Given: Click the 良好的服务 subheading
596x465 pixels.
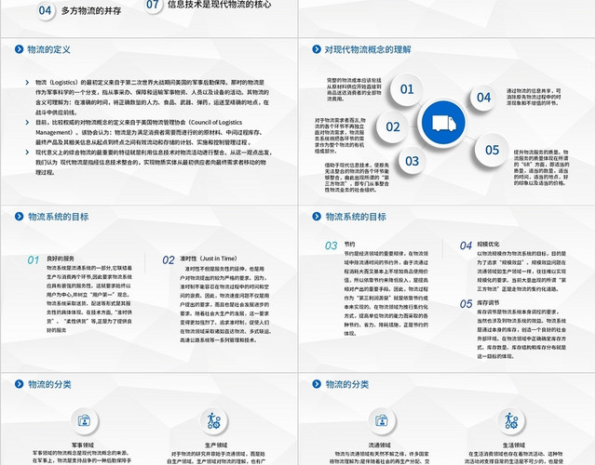Looking at the screenshot, I should coord(61,259).
